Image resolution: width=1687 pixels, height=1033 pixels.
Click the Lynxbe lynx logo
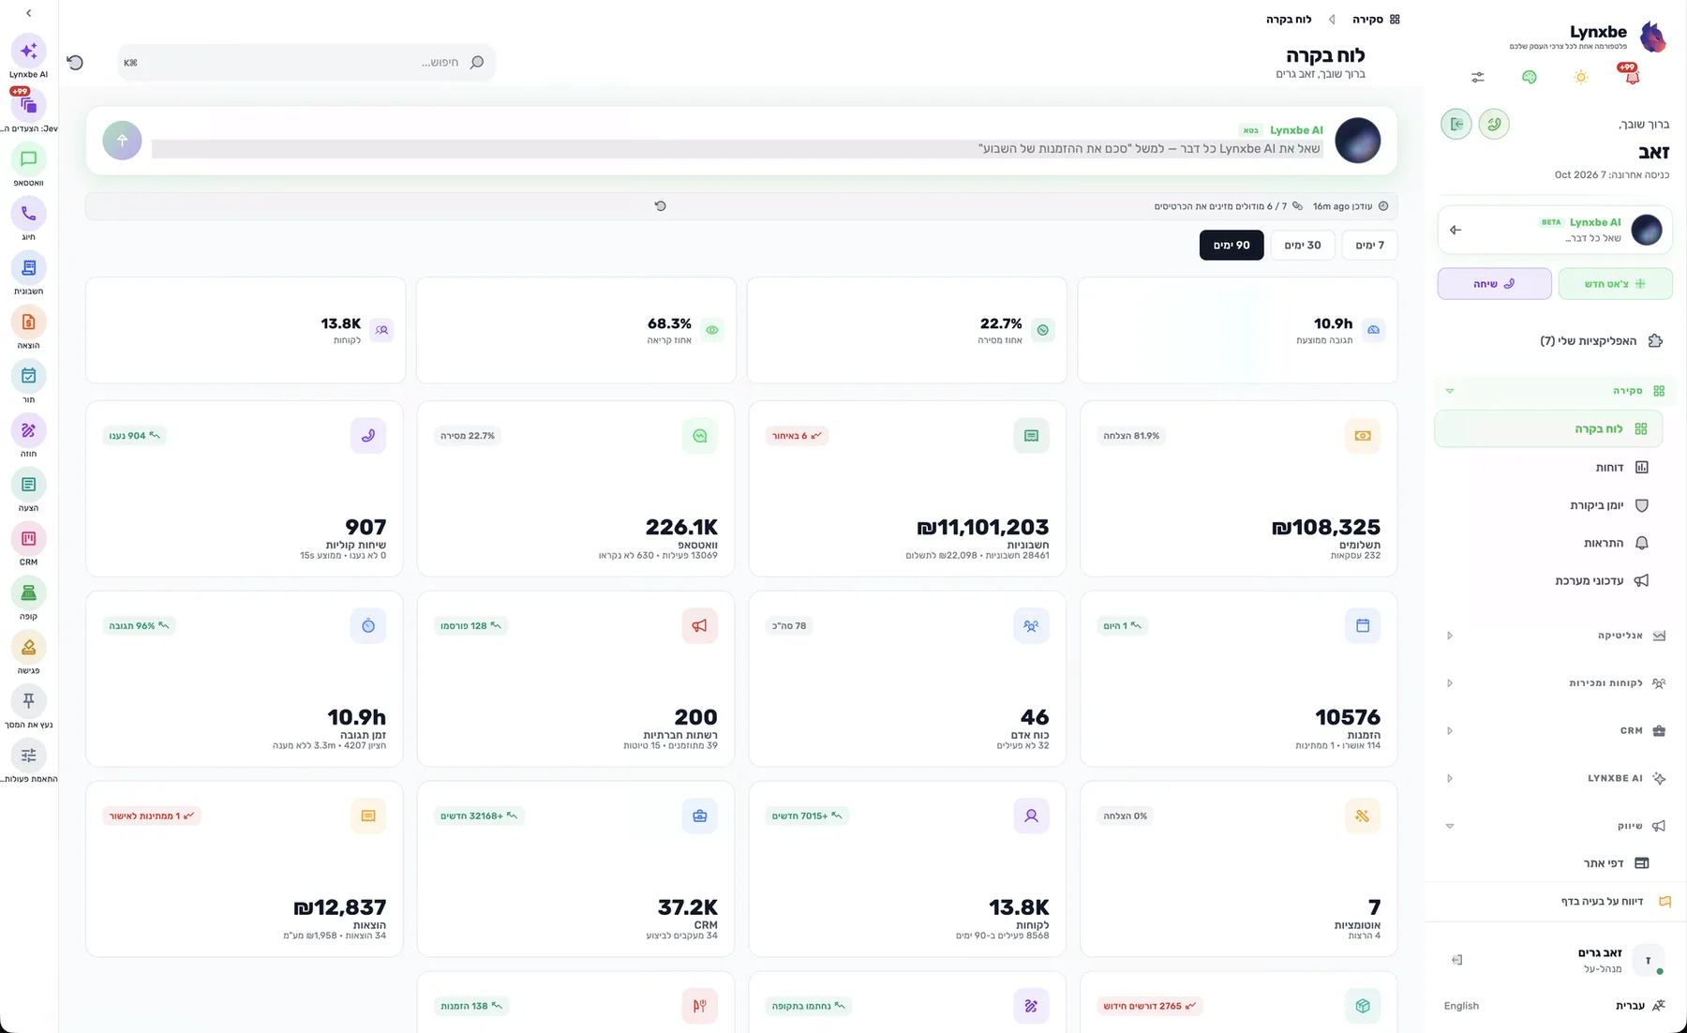pos(1652,37)
